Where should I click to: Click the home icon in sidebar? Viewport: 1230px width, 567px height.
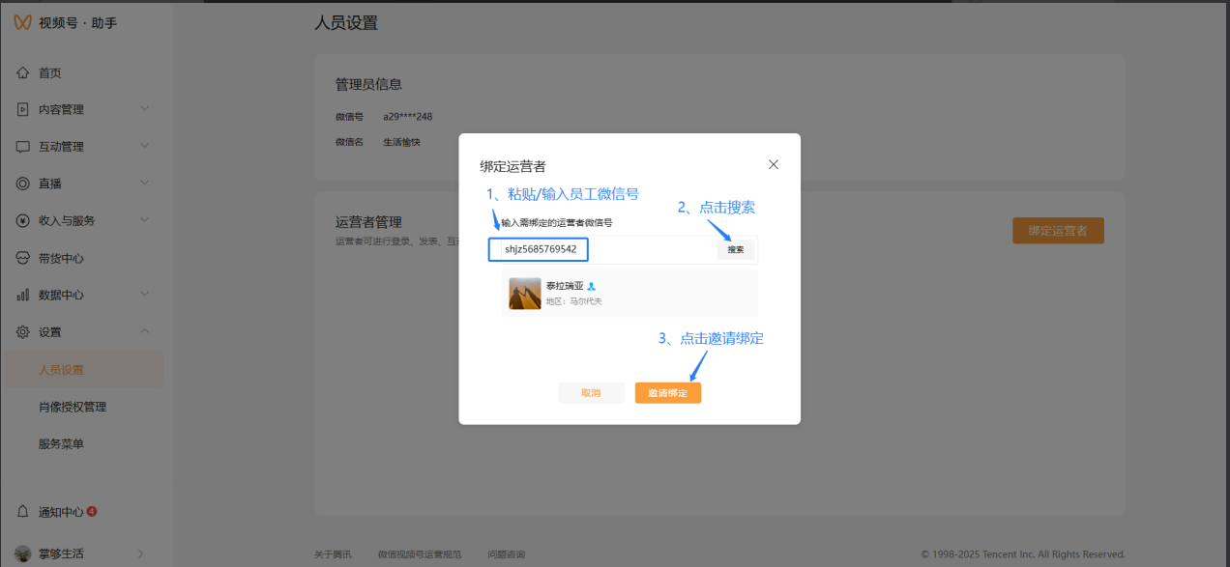[x=23, y=73]
